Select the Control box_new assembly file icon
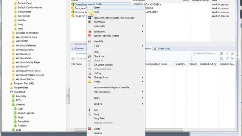242x136 pixels. click(73, 4)
